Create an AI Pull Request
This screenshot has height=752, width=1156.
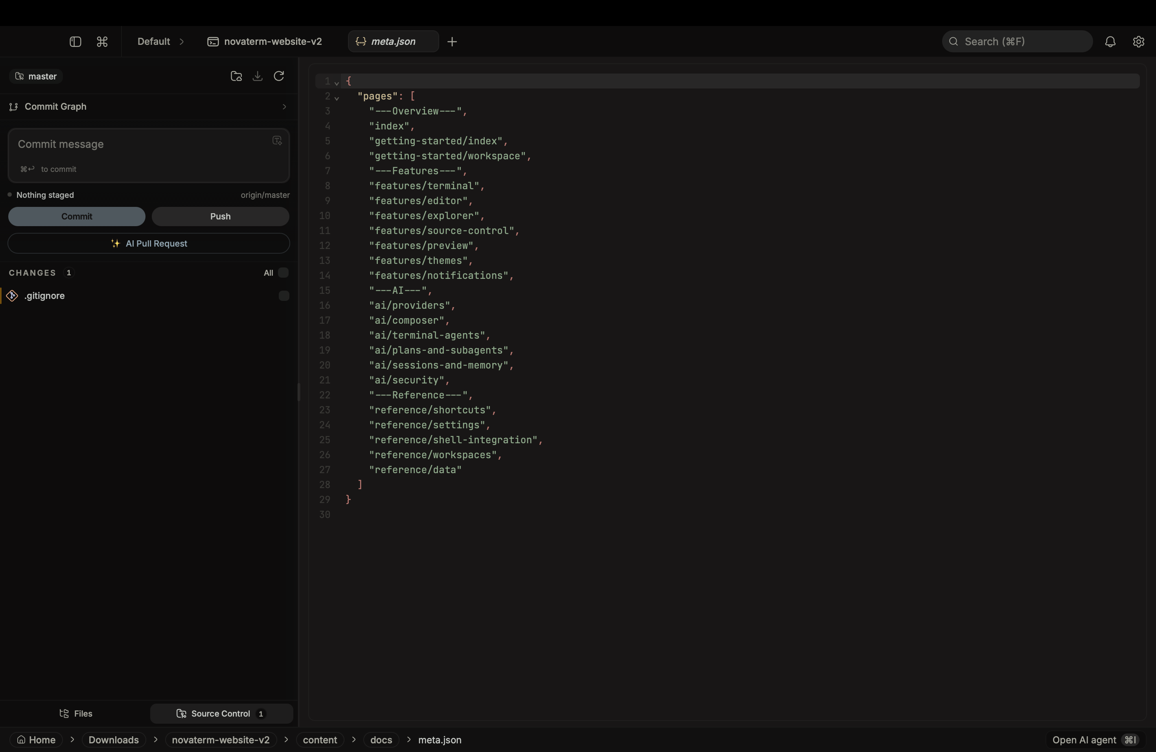149,243
